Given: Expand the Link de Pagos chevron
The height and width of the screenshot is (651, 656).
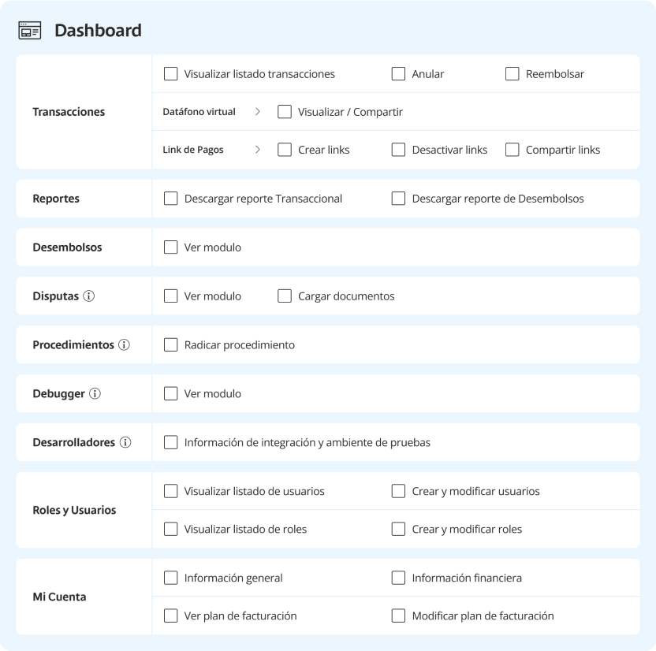Looking at the screenshot, I should pyautogui.click(x=258, y=150).
